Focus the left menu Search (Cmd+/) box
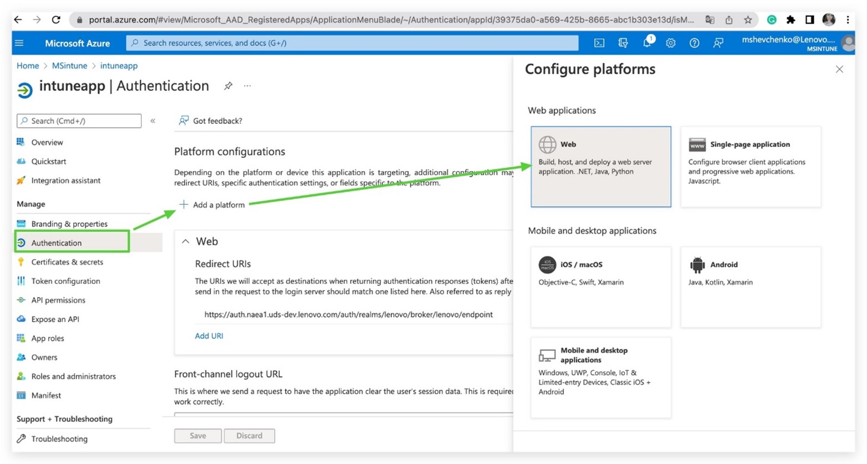The width and height of the screenshot is (867, 464). click(x=79, y=121)
